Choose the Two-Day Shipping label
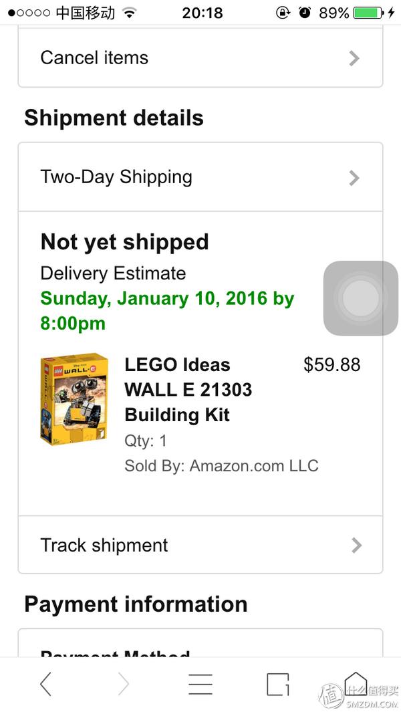The width and height of the screenshot is (401, 712). tap(116, 176)
